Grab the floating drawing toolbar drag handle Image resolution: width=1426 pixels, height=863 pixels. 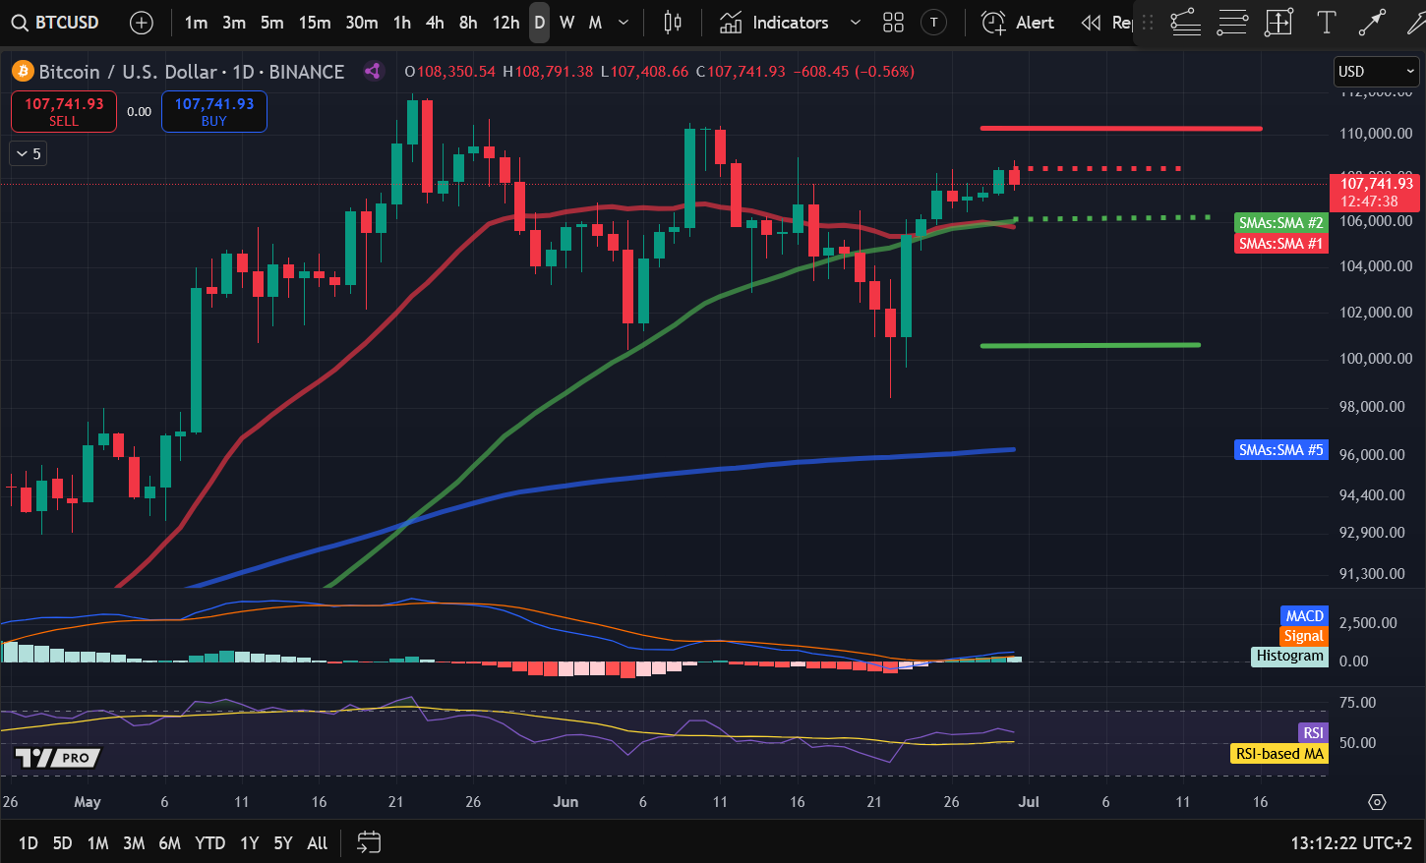point(1148,22)
